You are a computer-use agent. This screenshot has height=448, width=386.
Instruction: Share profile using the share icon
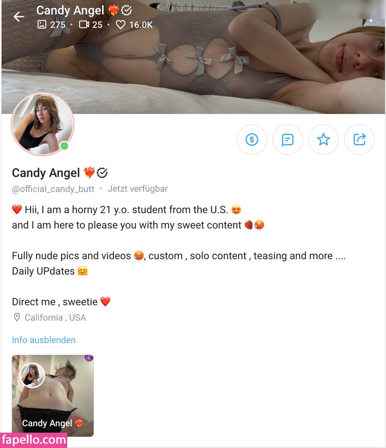359,139
